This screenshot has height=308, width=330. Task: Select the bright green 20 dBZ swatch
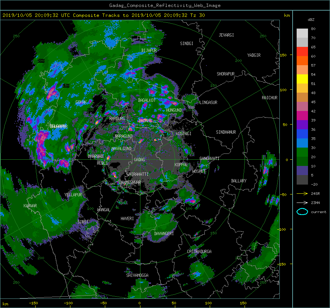point(302,152)
